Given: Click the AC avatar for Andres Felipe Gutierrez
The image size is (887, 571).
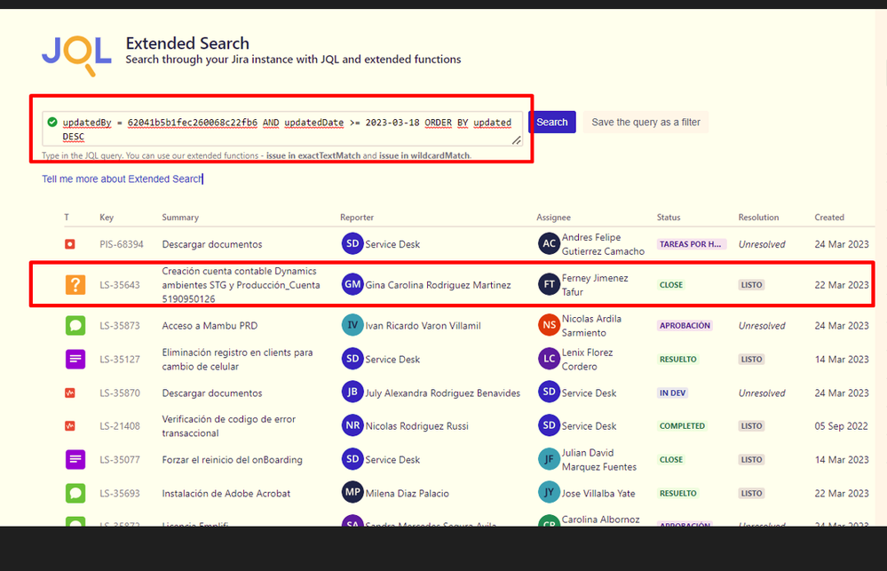Looking at the screenshot, I should [549, 244].
